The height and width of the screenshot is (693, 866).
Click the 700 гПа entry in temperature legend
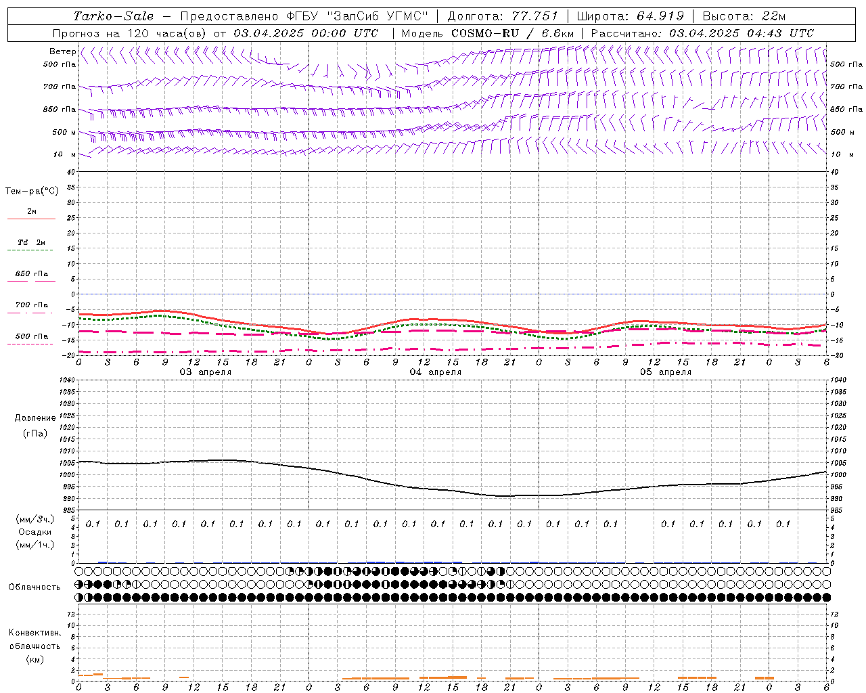(x=31, y=305)
